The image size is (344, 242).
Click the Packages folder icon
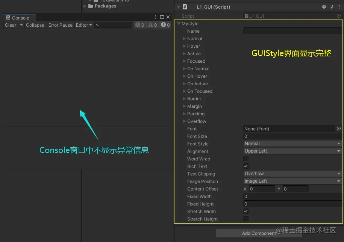(91, 6)
